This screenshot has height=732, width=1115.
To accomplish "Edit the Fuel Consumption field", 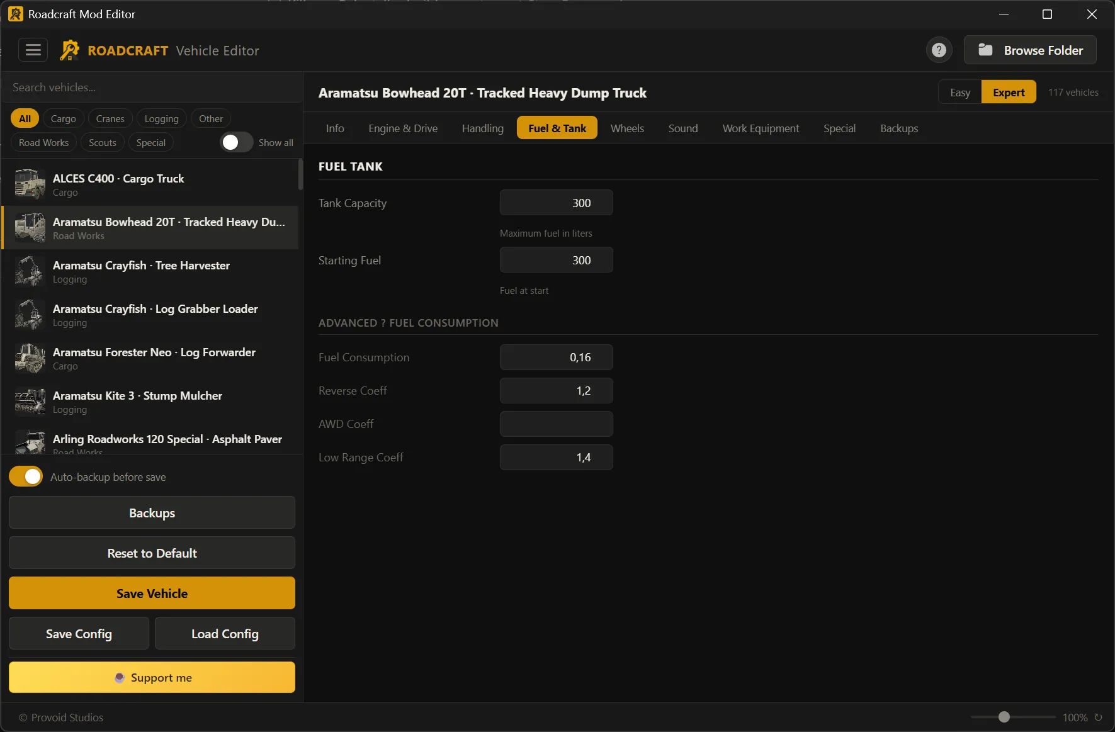I will [x=556, y=357].
